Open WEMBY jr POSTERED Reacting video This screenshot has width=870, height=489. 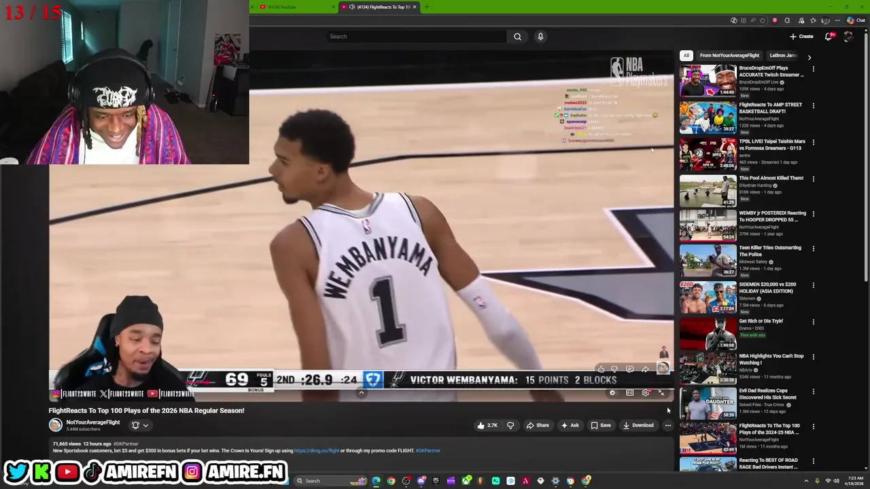742,225
